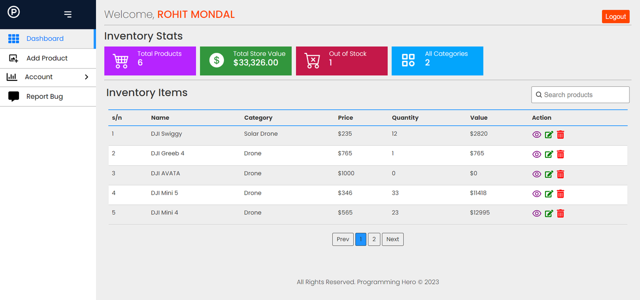640x300 pixels.
Task: Click the Report Bug speech bubble icon
Action: 13,97
